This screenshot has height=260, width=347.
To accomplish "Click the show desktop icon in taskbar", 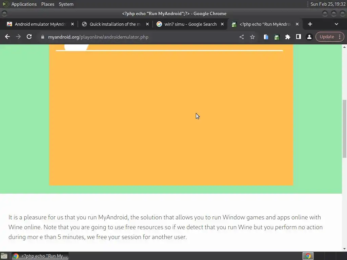I will [x=4, y=256].
